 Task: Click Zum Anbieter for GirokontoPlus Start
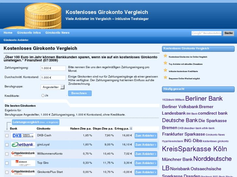146,172
